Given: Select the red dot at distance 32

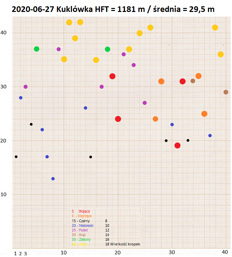Looking at the screenshot, I should click(x=113, y=76).
